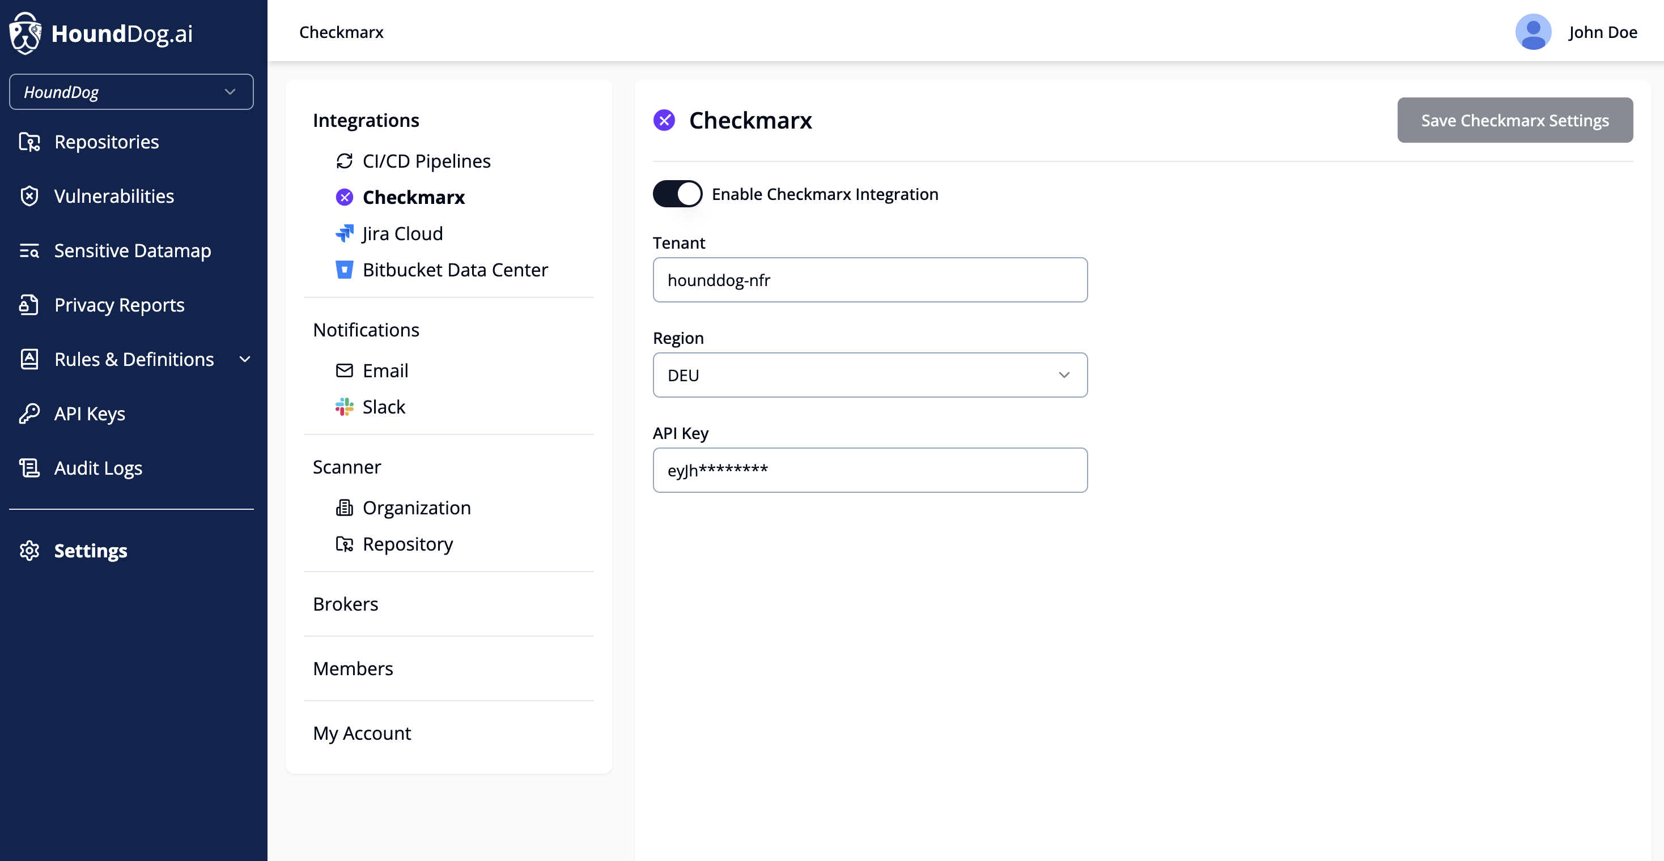Click the Privacy Reports lock-document icon
The height and width of the screenshot is (861, 1664).
pyautogui.click(x=29, y=305)
